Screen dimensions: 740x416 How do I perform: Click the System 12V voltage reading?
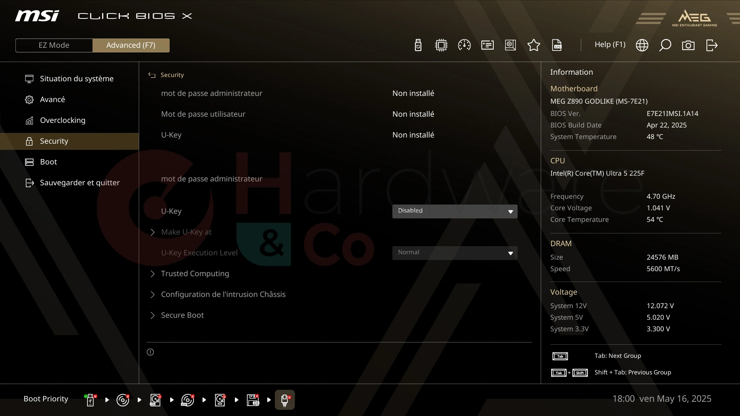click(x=660, y=306)
